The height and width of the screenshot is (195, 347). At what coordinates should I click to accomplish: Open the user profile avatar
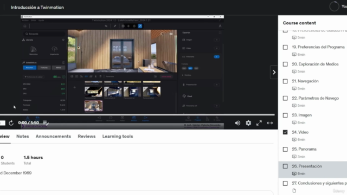point(334,6)
